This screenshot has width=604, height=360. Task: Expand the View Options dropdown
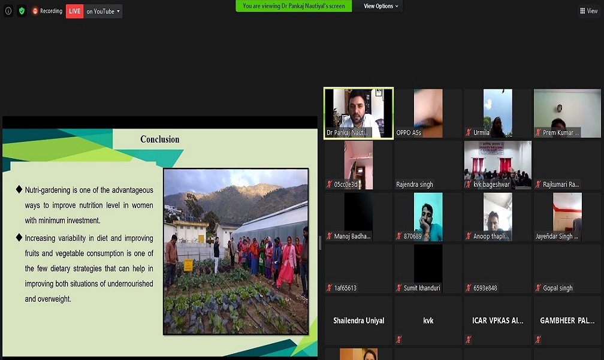[382, 6]
